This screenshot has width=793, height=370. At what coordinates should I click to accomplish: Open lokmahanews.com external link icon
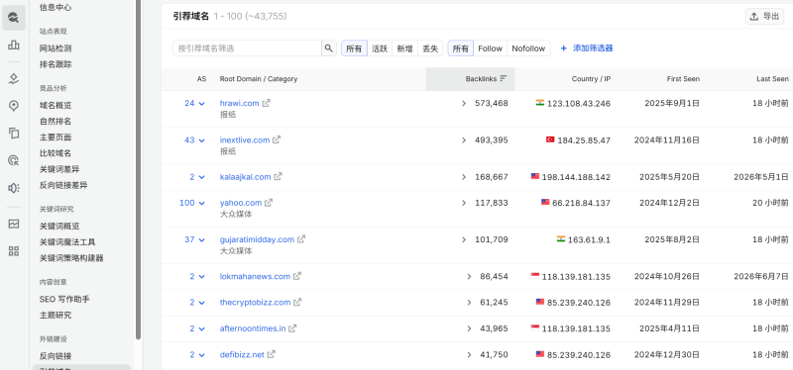click(297, 276)
